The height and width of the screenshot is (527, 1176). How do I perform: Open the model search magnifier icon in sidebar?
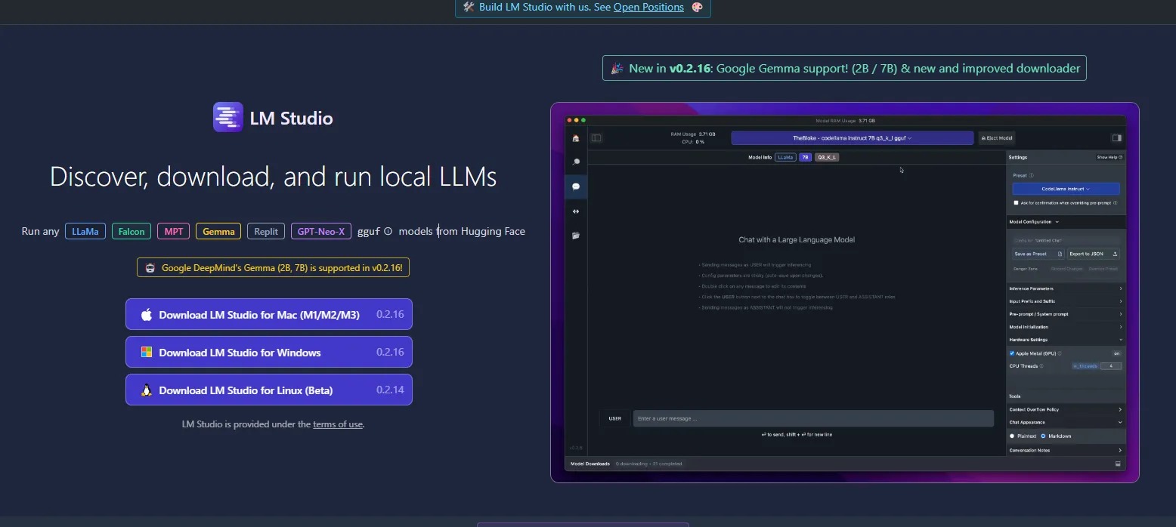pyautogui.click(x=576, y=162)
